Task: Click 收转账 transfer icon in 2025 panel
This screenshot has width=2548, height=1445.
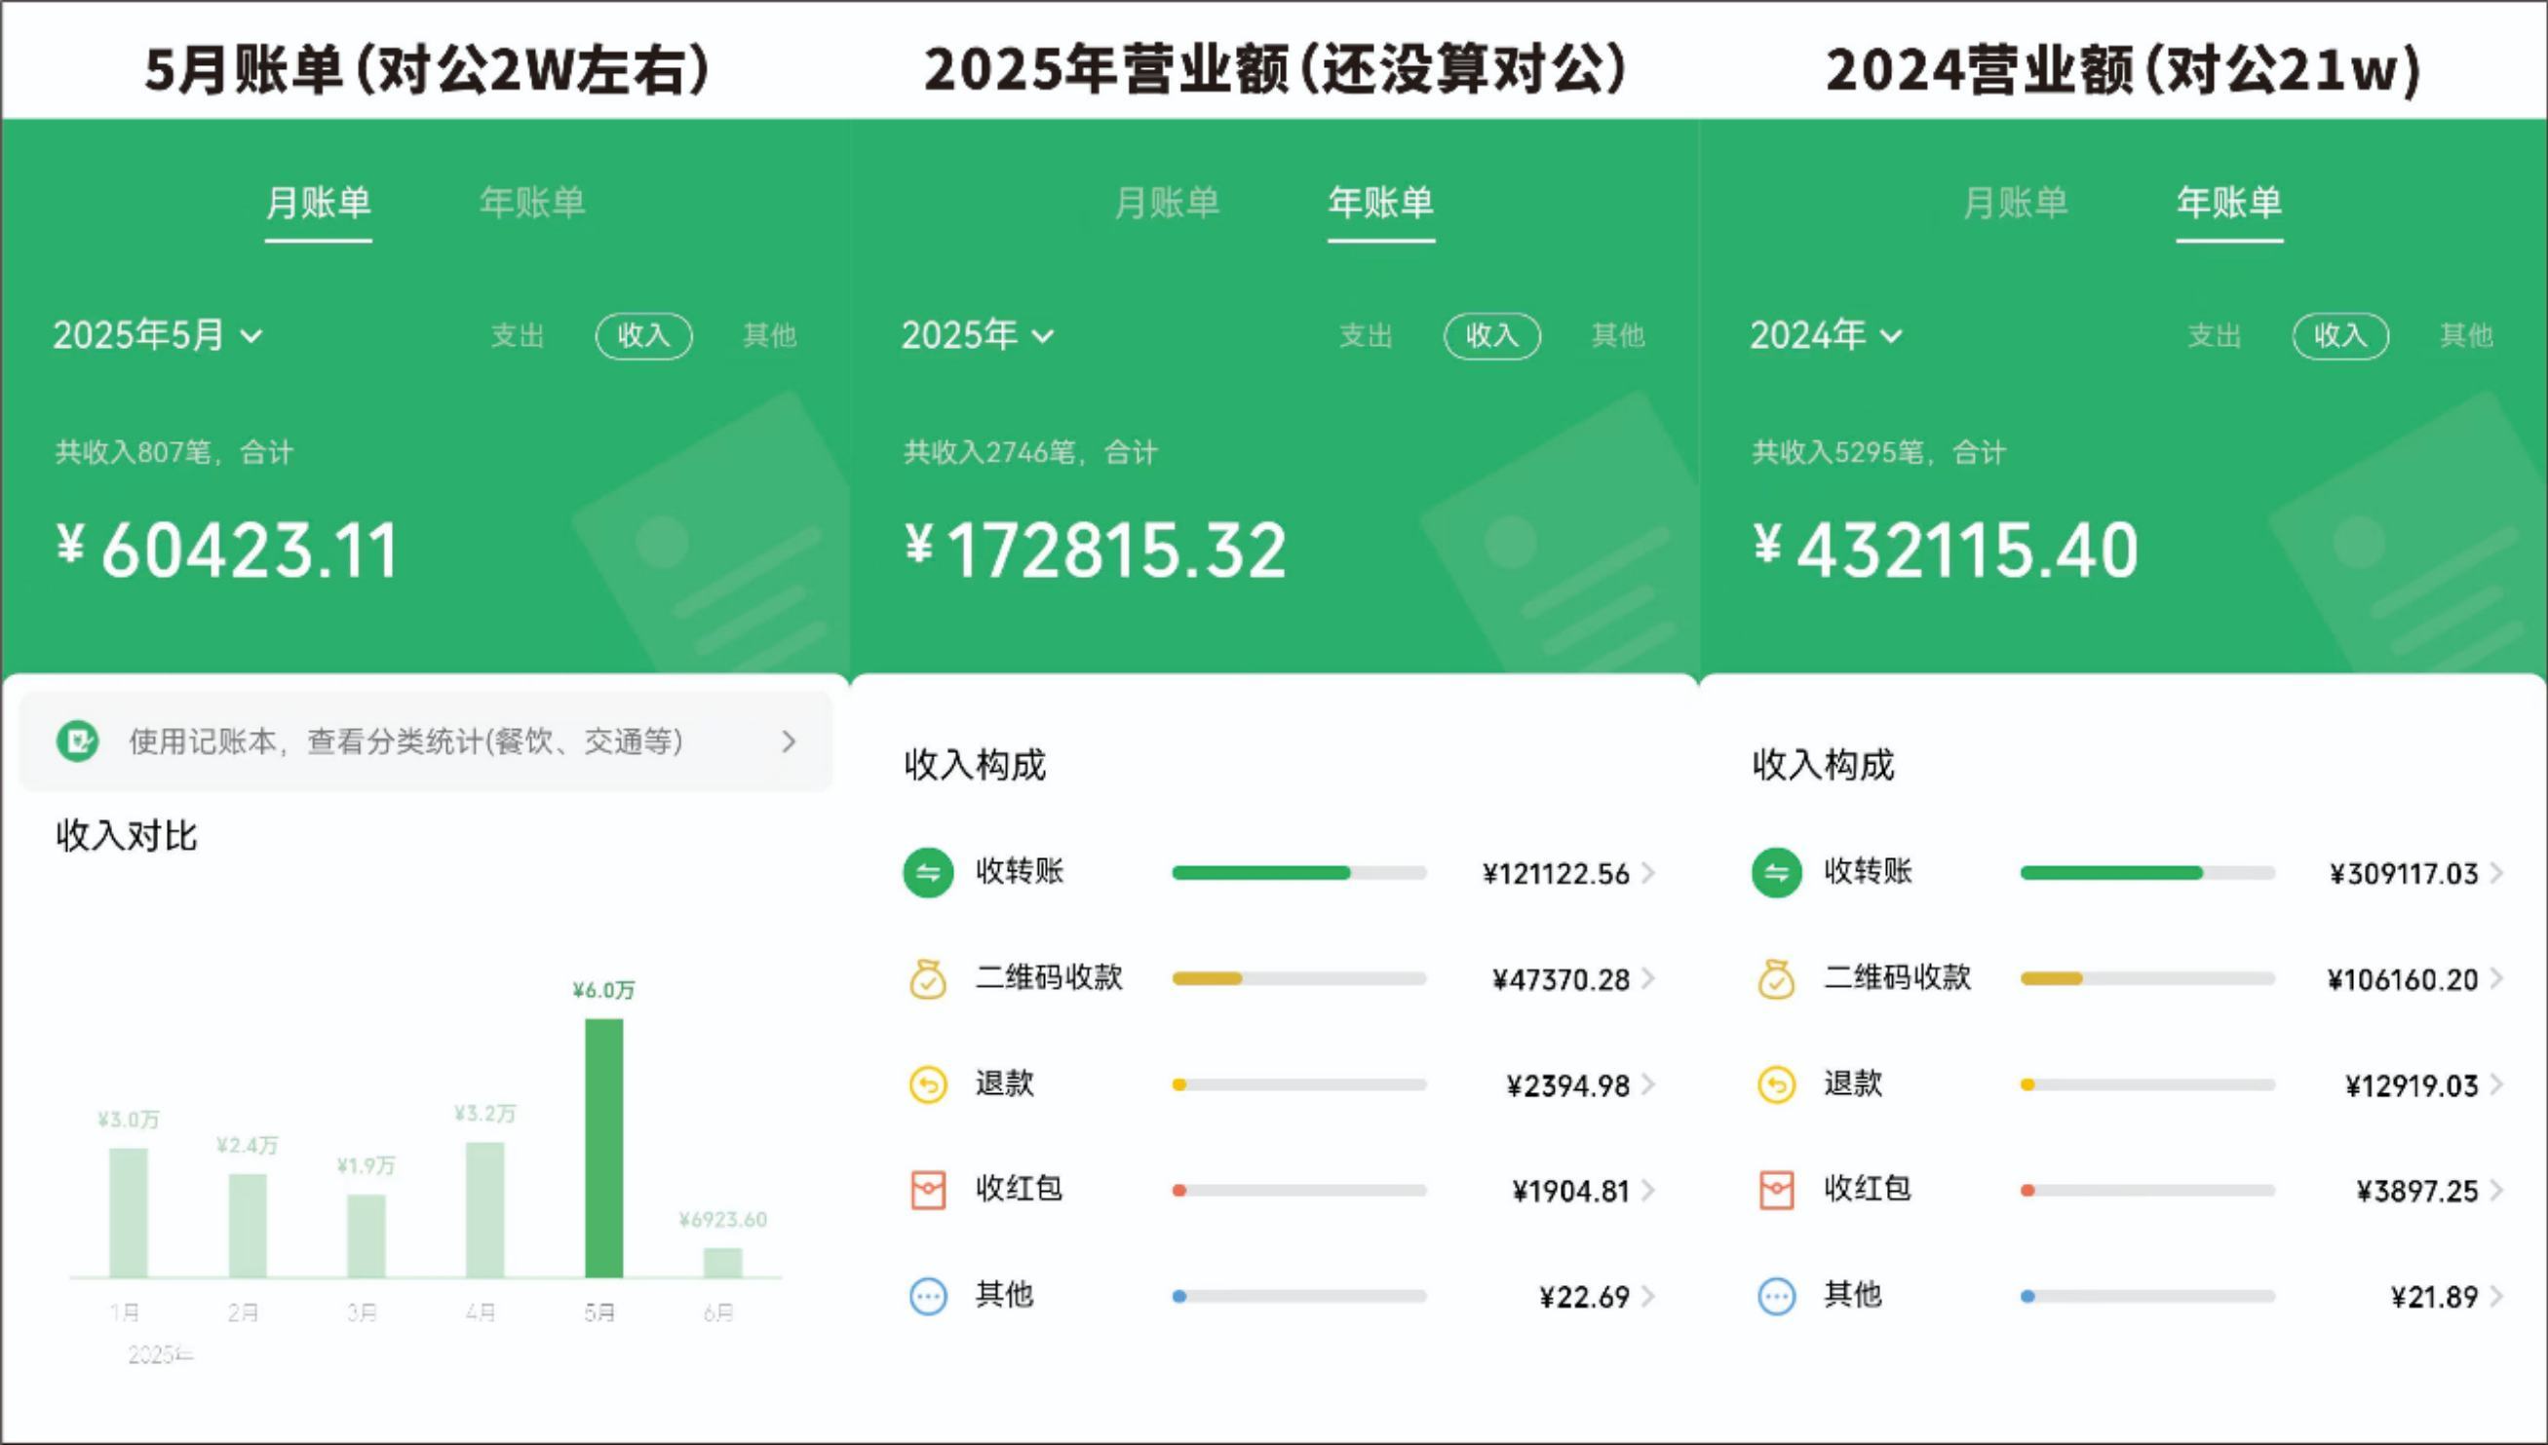Action: pyautogui.click(x=928, y=873)
